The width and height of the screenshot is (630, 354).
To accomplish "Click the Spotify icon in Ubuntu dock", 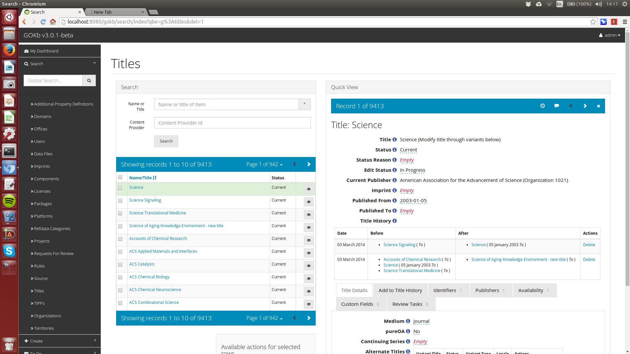I will (10, 201).
